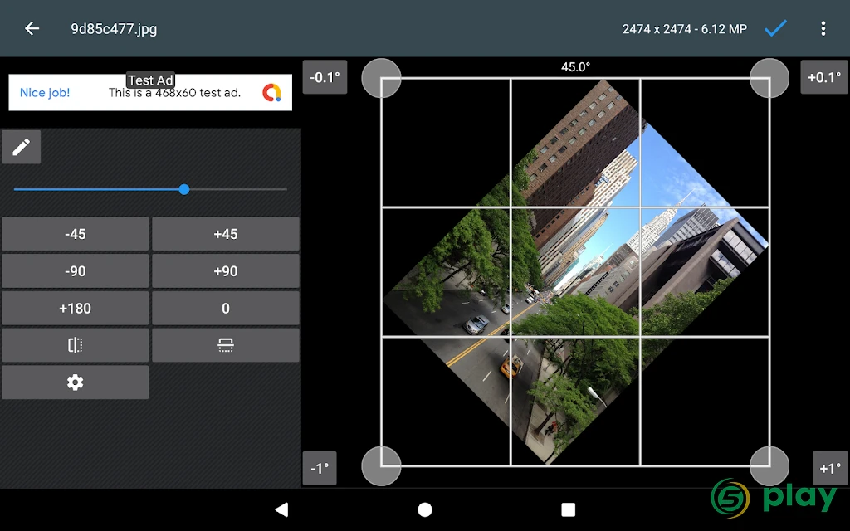Click the 2474 x 2474 - 6.12 MP text
The height and width of the screenshot is (531, 850).
[685, 29]
